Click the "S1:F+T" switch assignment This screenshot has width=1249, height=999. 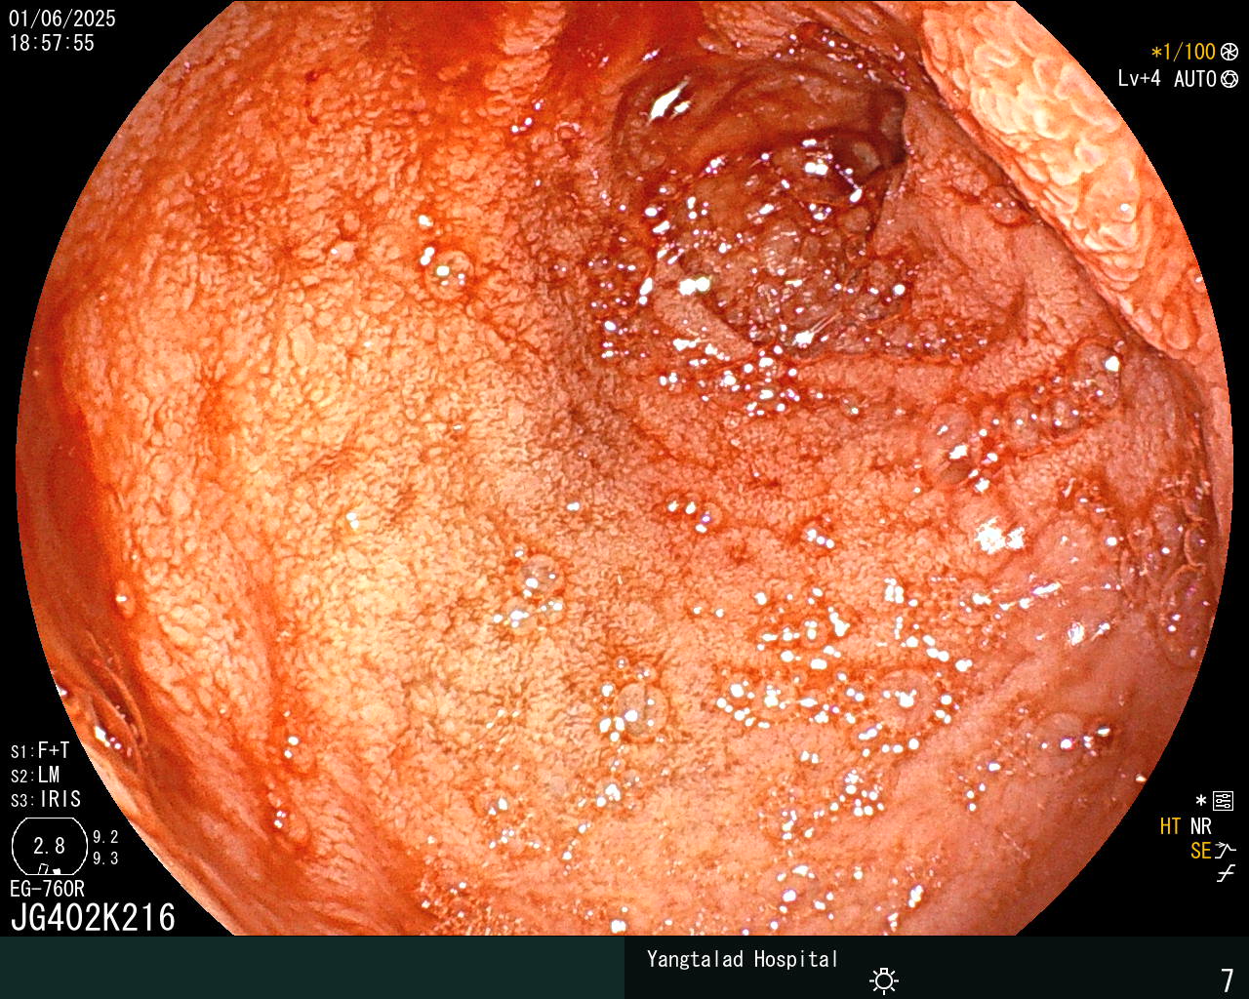(x=41, y=750)
